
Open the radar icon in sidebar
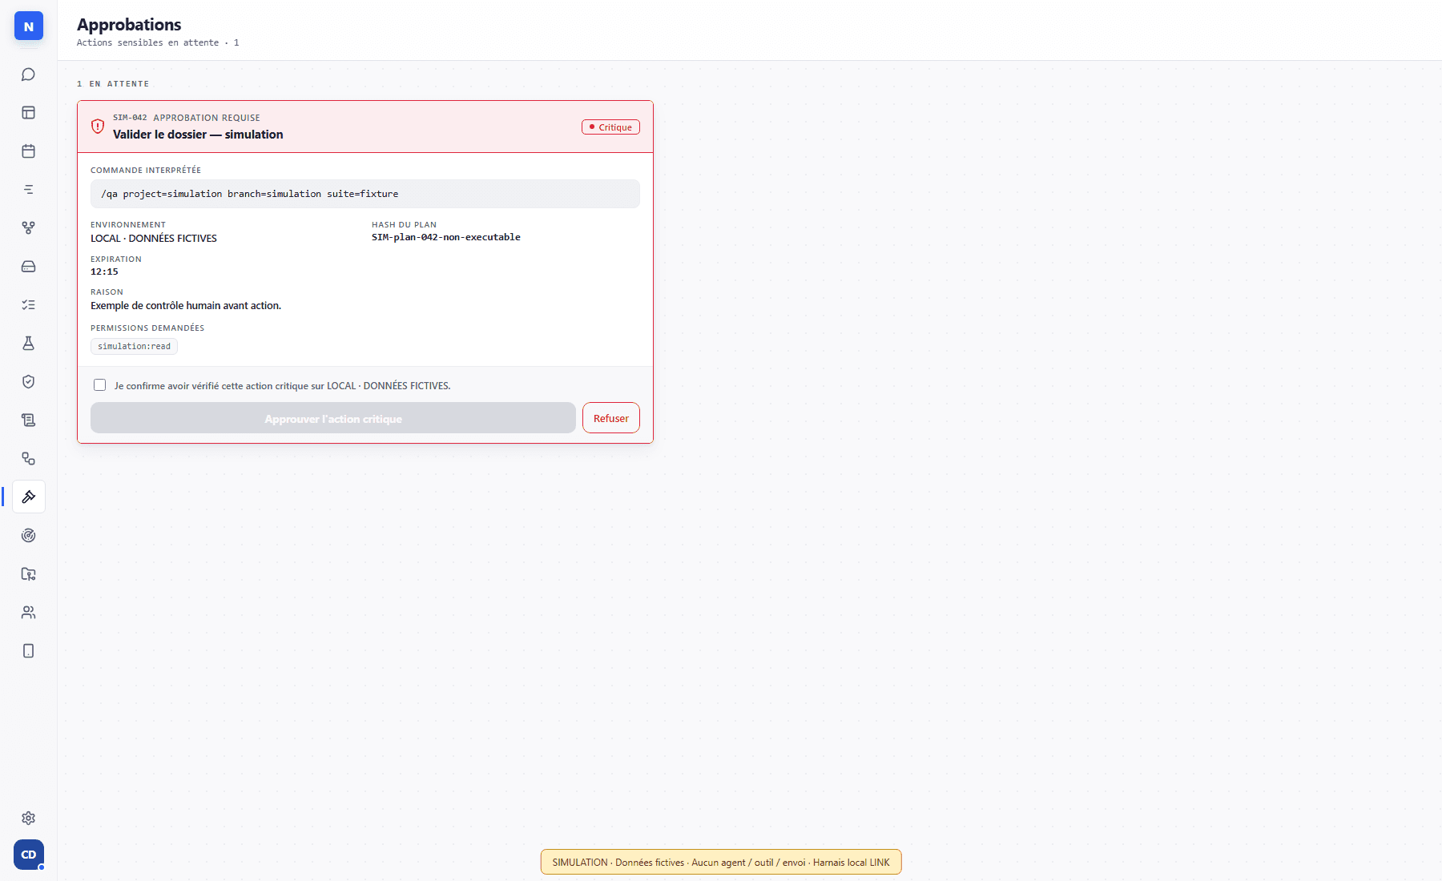coord(28,536)
